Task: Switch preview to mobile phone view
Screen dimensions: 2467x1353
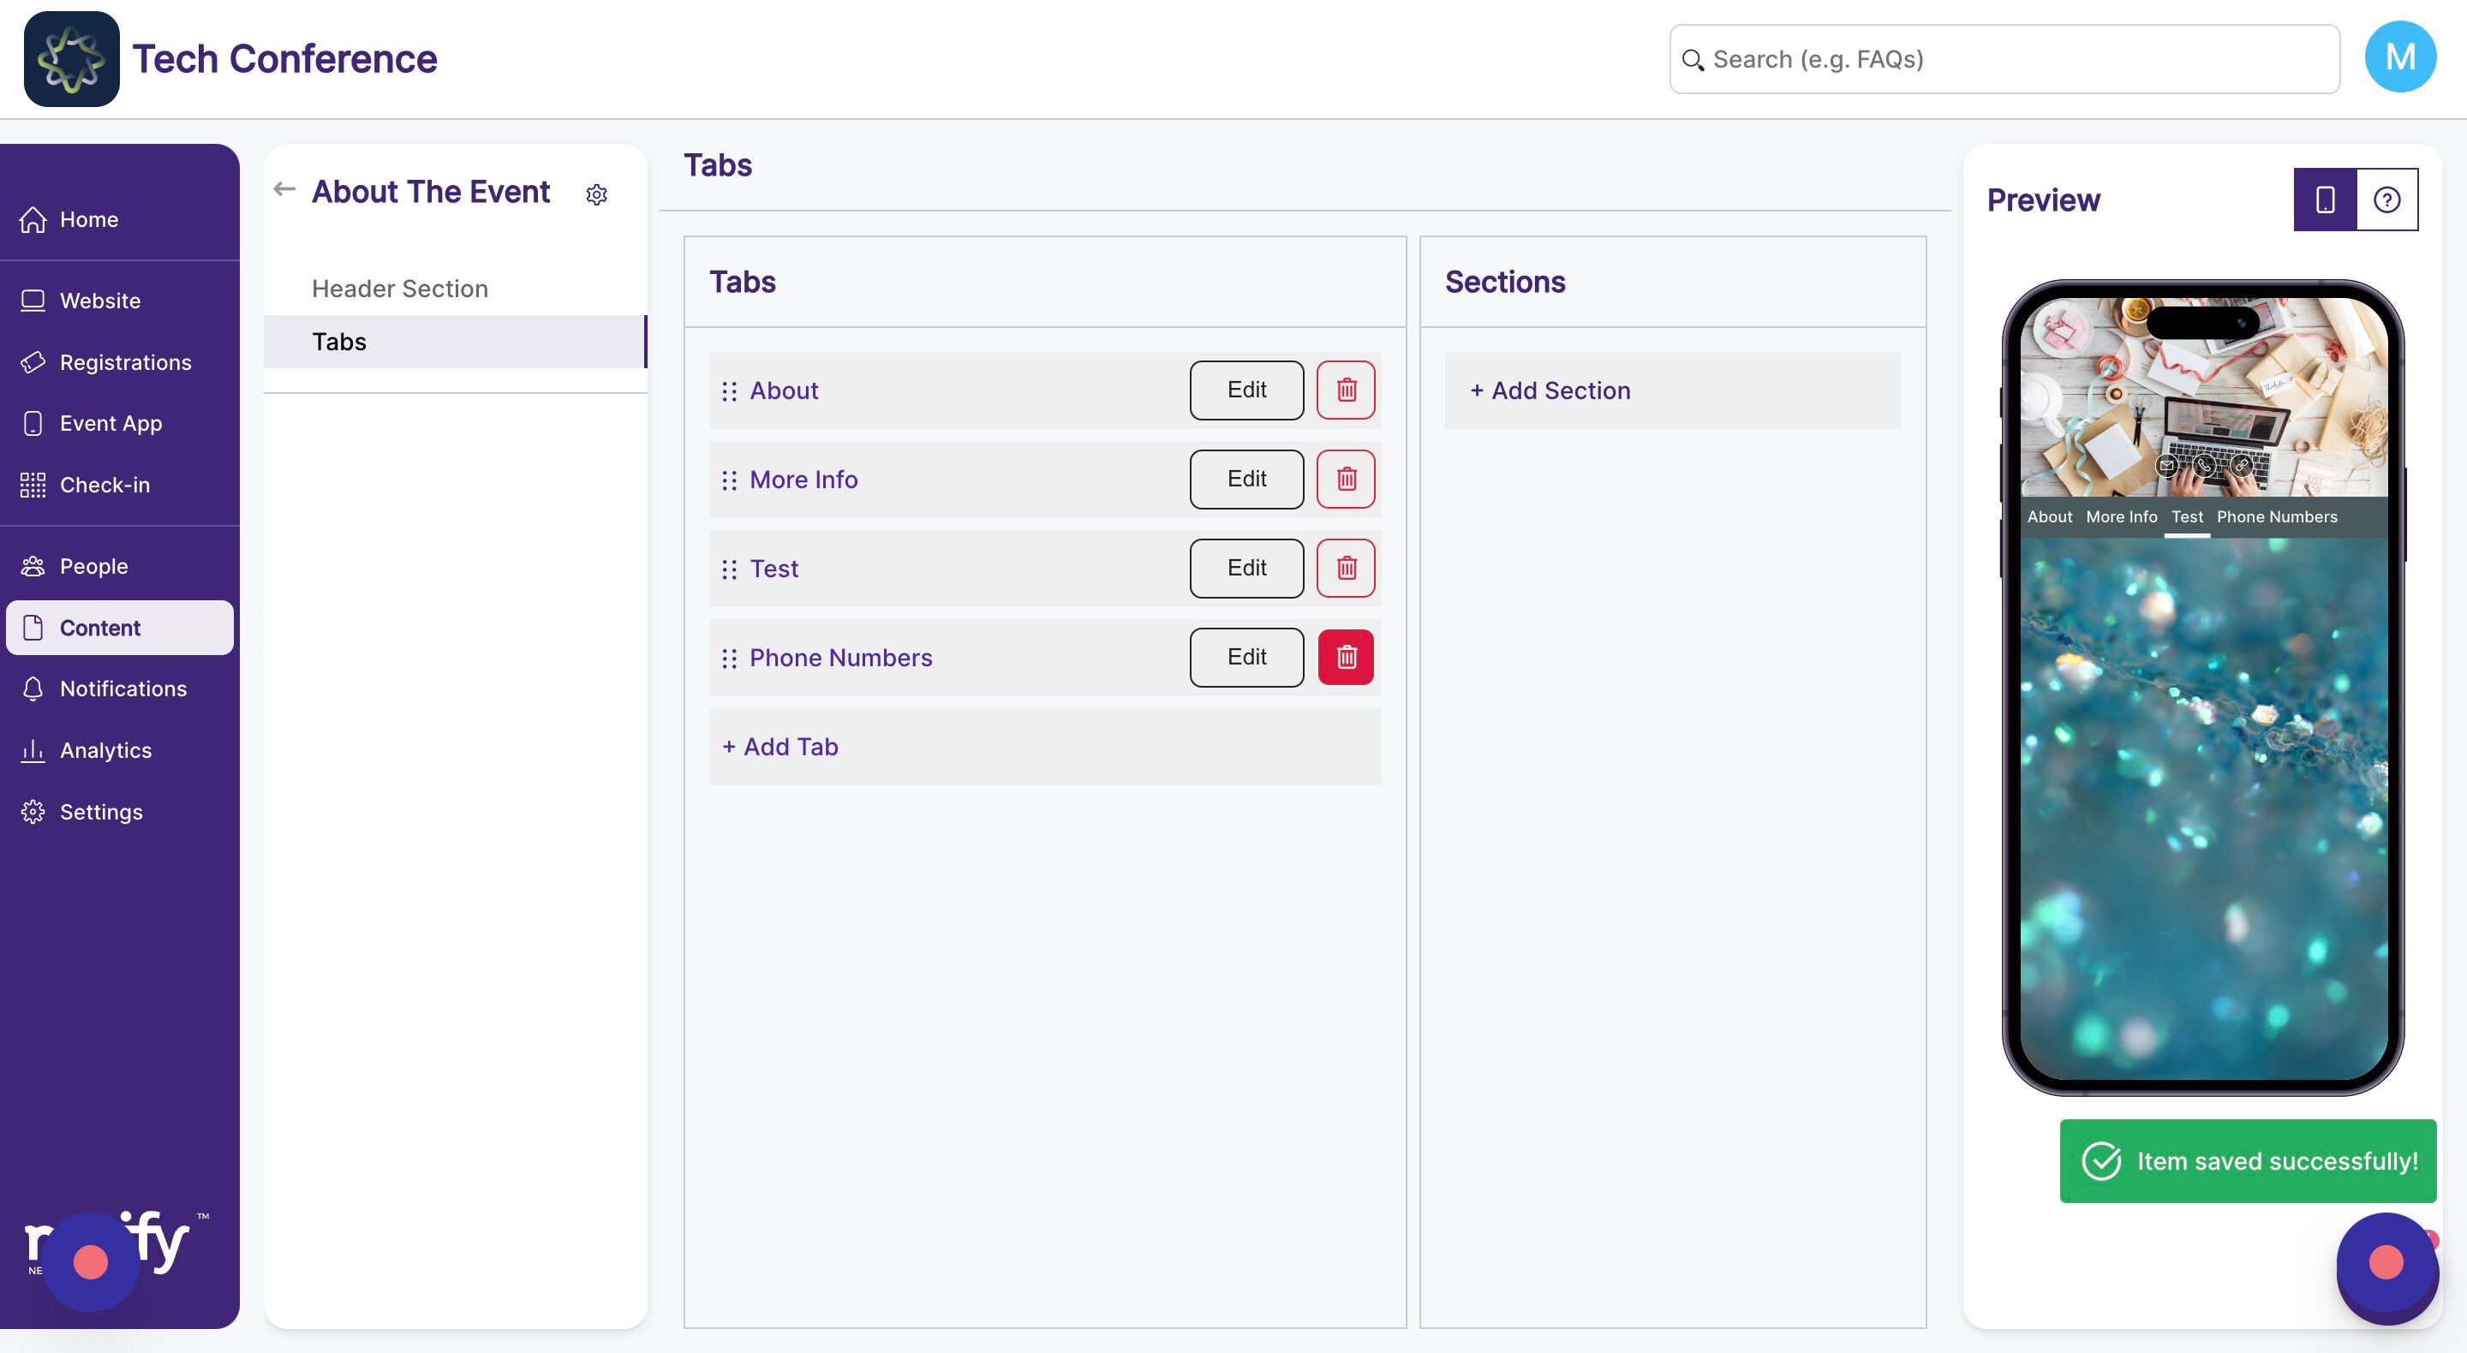Action: tap(2324, 200)
